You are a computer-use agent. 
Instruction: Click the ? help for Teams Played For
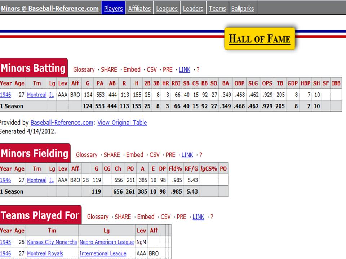tap(212, 217)
